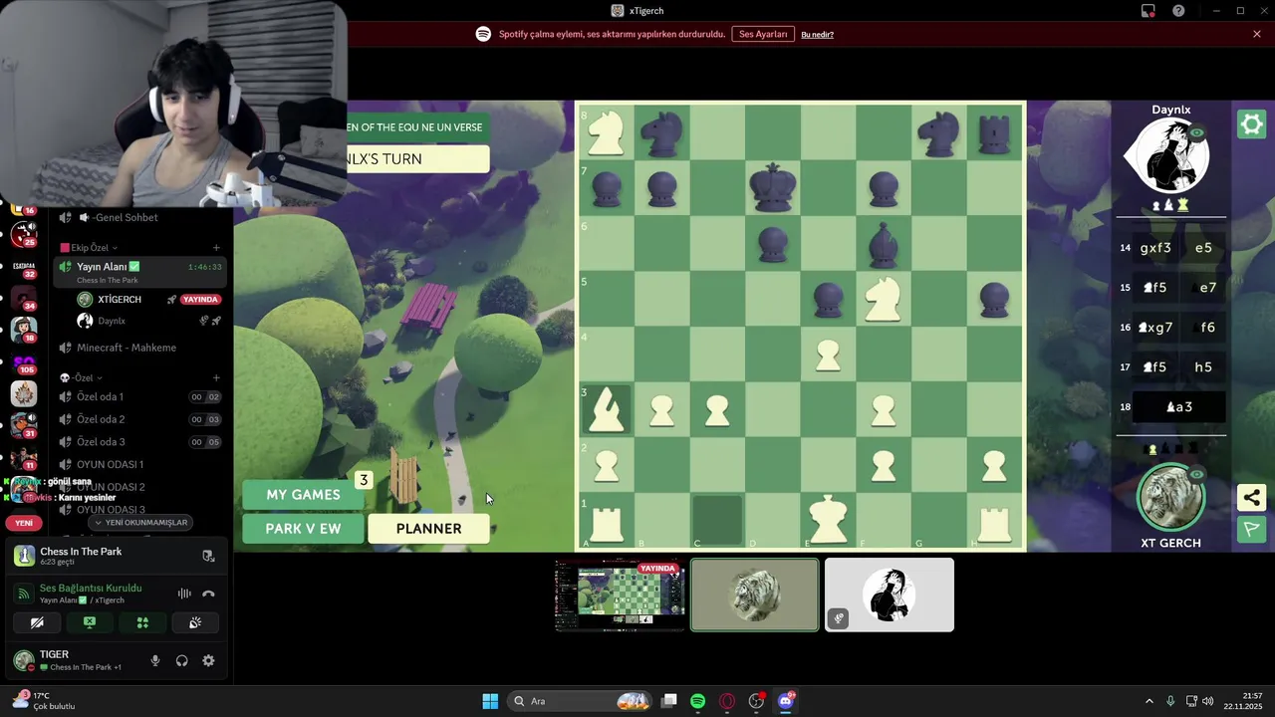Click Ses Ayarları button in Spotify banner
Image resolution: width=1275 pixels, height=717 pixels.
point(763,34)
